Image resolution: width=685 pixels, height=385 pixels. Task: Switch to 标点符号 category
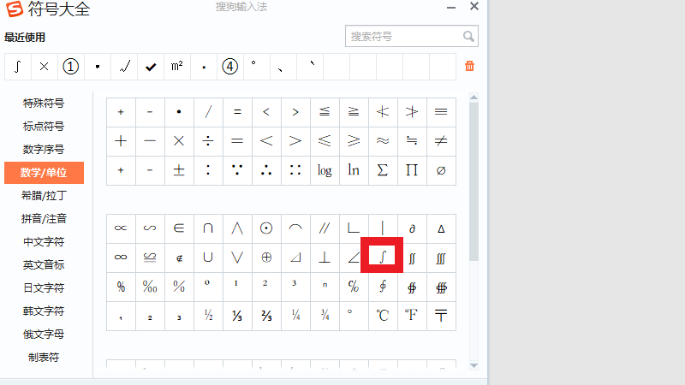click(44, 127)
